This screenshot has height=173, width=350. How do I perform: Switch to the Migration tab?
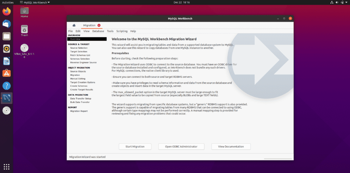pos(89,25)
